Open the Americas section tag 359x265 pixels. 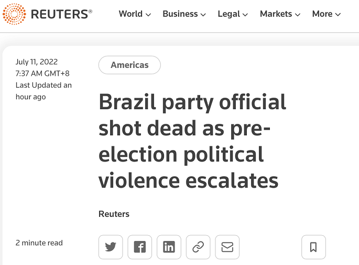(129, 65)
